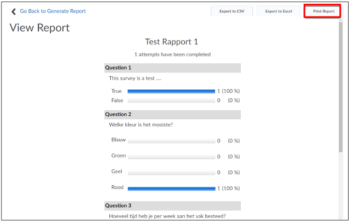The height and width of the screenshot is (222, 351).
Task: Click the back chevron arrow icon
Action: click(x=14, y=12)
